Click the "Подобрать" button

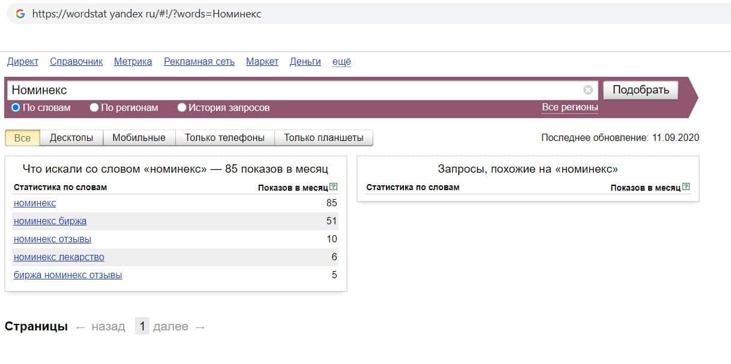tap(640, 90)
